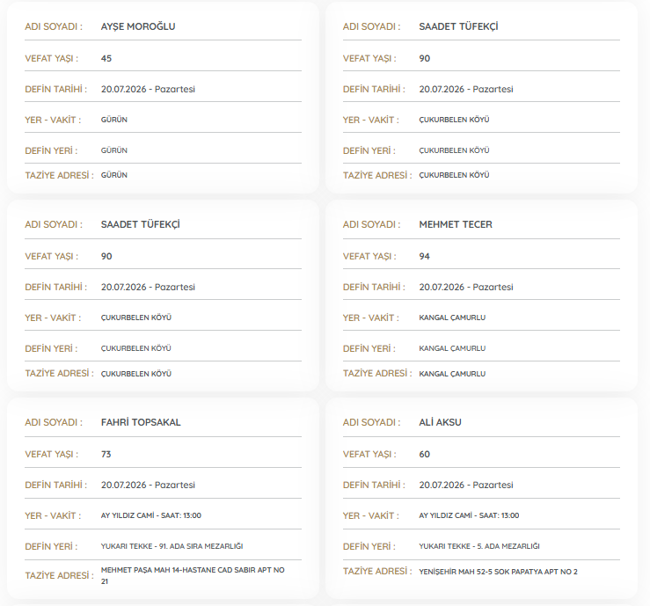This screenshot has height=606, width=650.
Task: Click the name ALİ AKSU
Action: coord(441,422)
